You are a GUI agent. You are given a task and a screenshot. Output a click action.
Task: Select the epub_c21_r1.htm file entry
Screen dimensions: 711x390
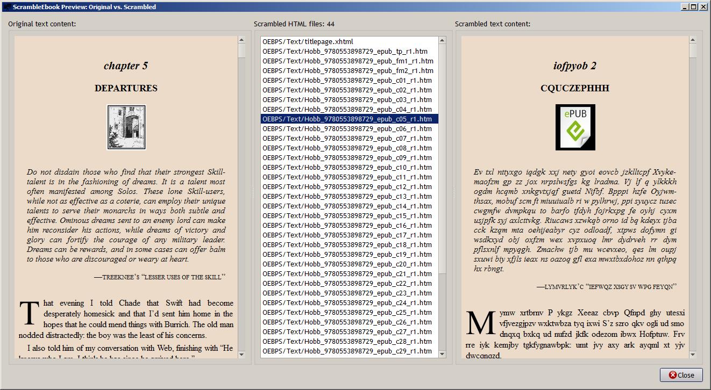click(350, 273)
